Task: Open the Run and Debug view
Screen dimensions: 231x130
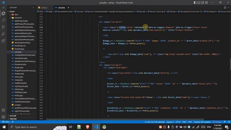Action: click(3, 34)
